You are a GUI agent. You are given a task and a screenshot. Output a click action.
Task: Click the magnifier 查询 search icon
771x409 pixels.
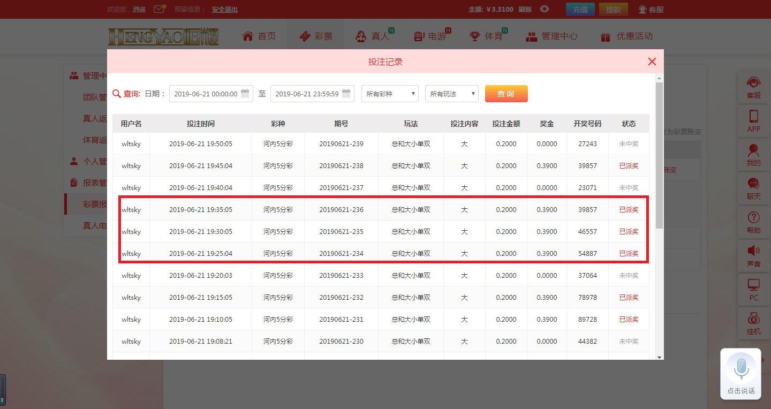click(117, 94)
